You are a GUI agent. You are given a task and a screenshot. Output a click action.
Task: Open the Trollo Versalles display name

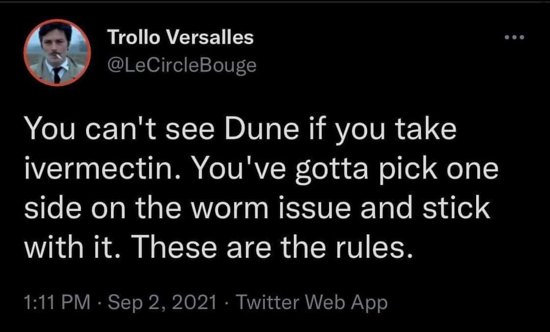click(180, 37)
